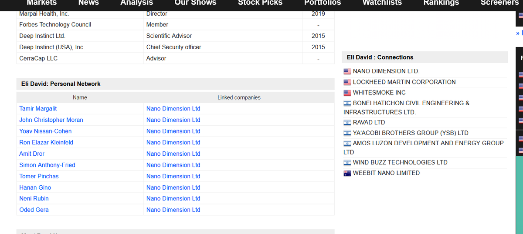Open the Stock Picks menu

pos(260,3)
